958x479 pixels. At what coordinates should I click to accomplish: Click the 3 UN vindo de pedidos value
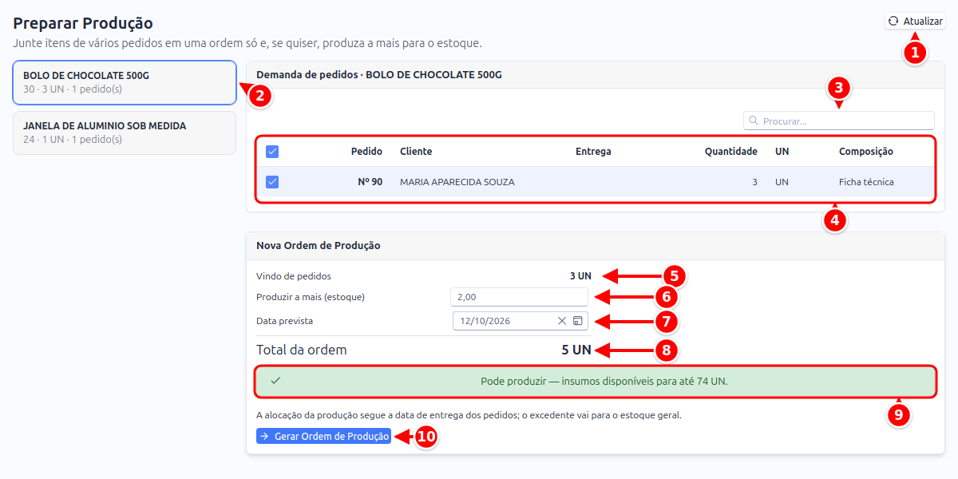coord(580,276)
